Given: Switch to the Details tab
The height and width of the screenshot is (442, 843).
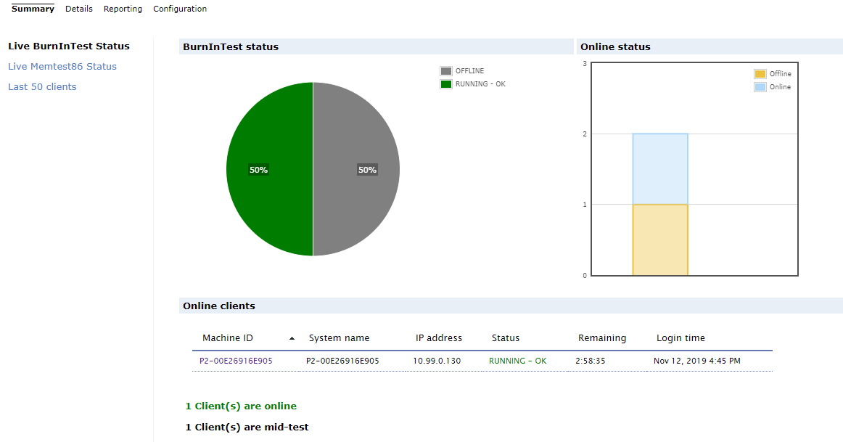Looking at the screenshot, I should click(79, 9).
